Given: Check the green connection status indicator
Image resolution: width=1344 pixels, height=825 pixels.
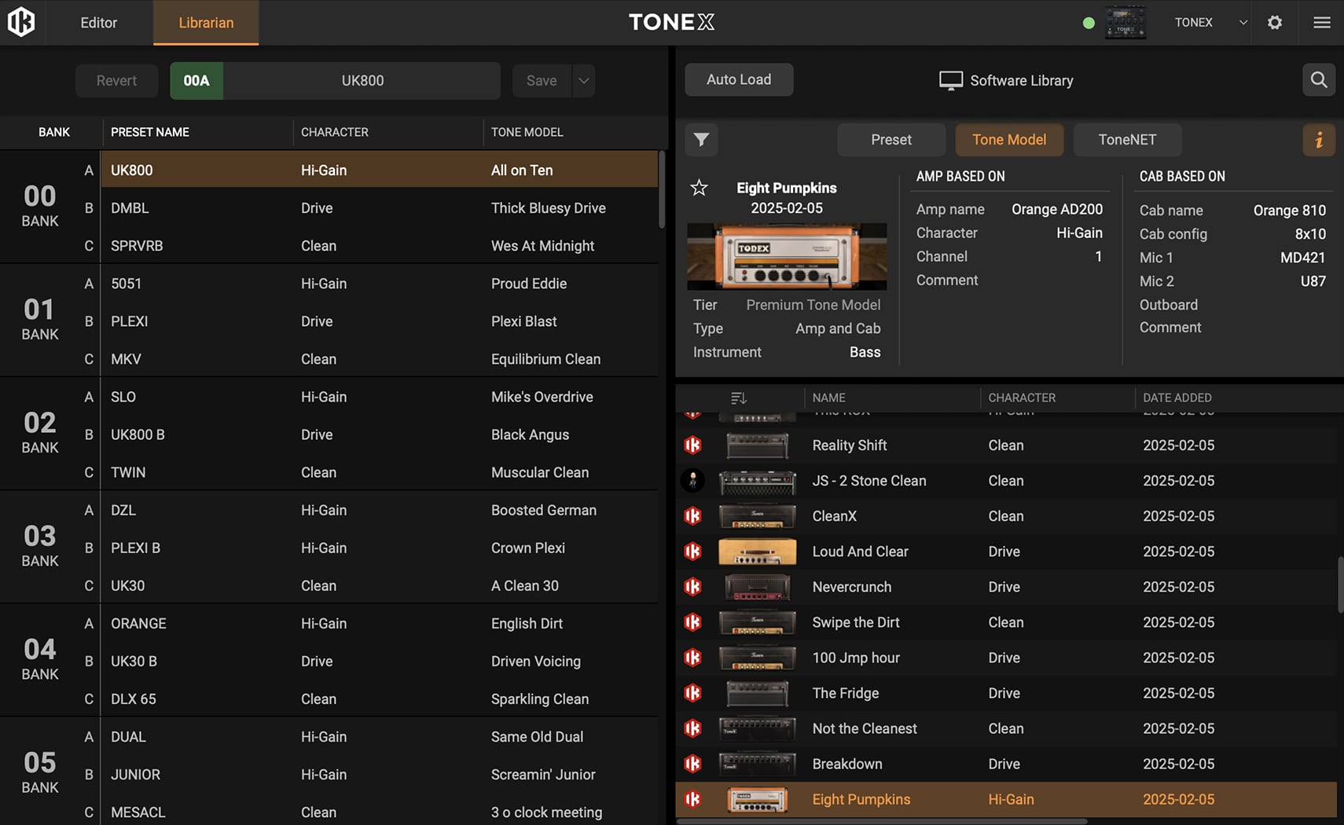Looking at the screenshot, I should [1089, 23].
